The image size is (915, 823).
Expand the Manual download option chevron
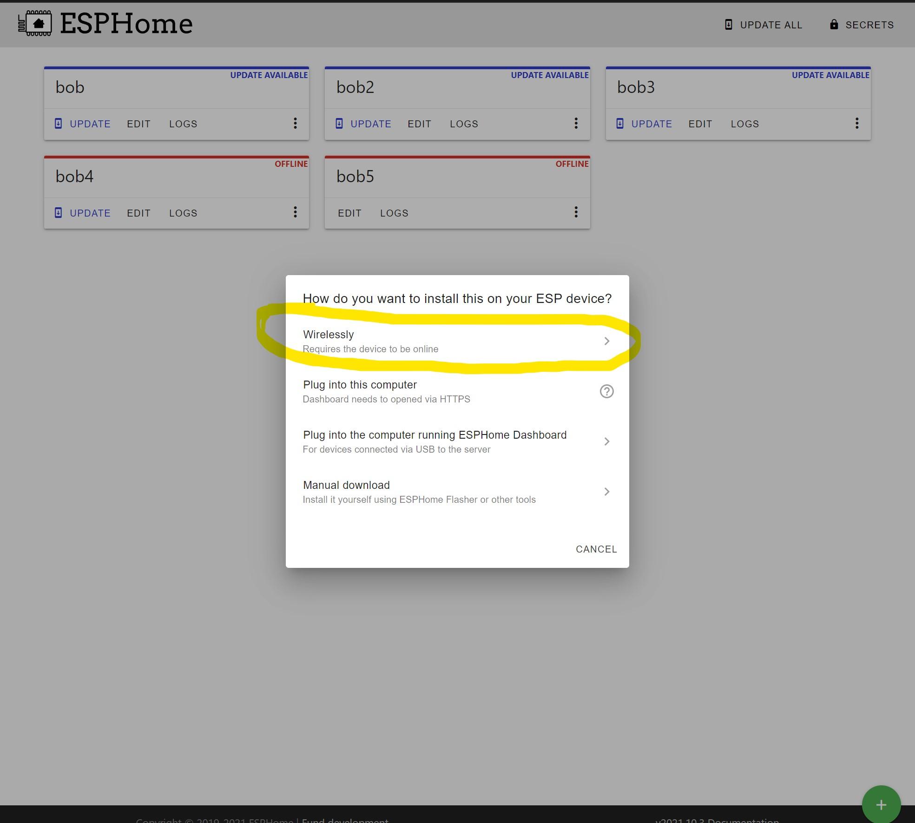coord(606,492)
